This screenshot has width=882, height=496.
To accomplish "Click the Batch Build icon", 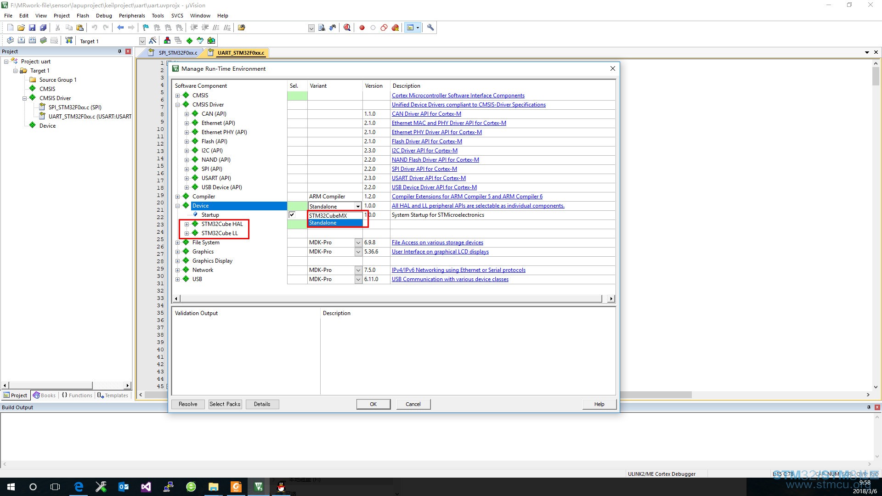I will 43,40.
